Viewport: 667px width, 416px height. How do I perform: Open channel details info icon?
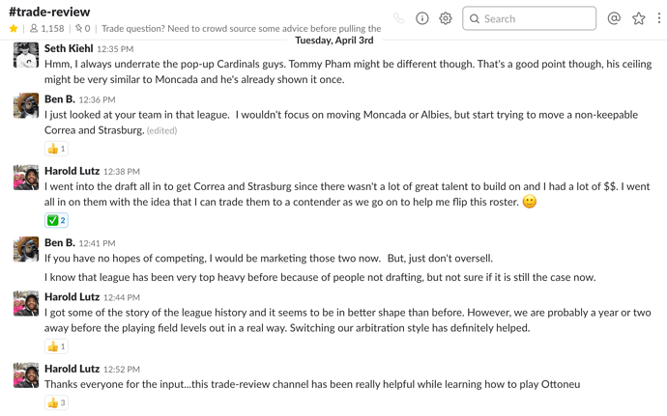(x=422, y=18)
